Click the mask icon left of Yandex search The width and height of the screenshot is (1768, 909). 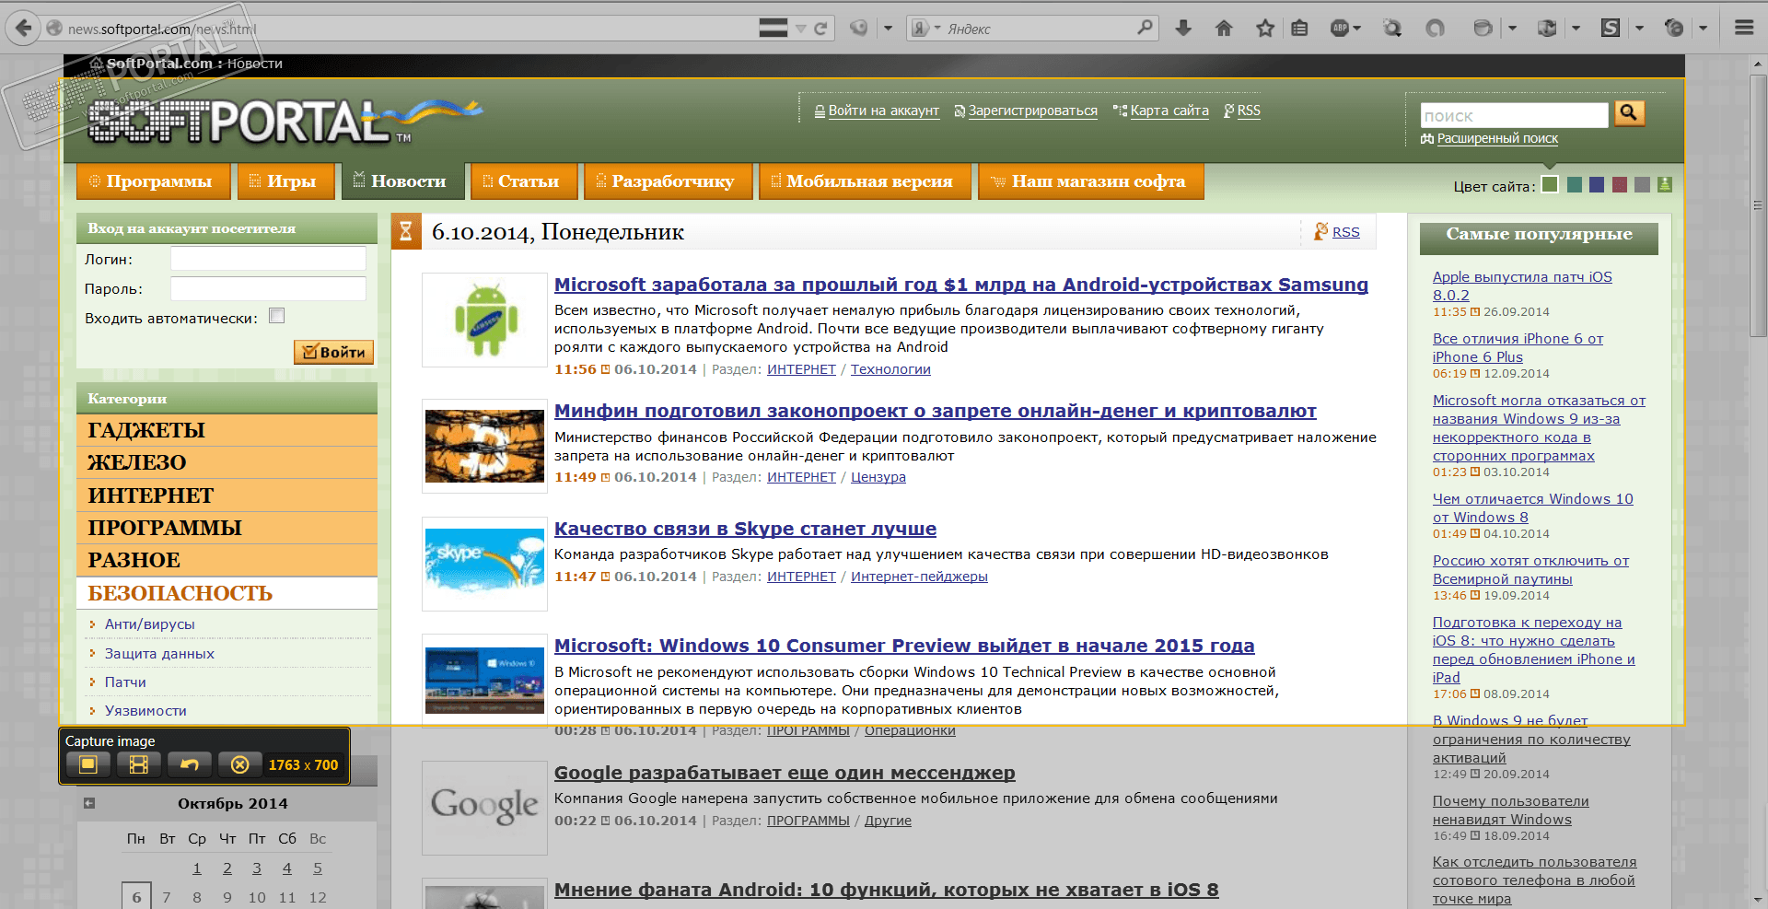[859, 29]
